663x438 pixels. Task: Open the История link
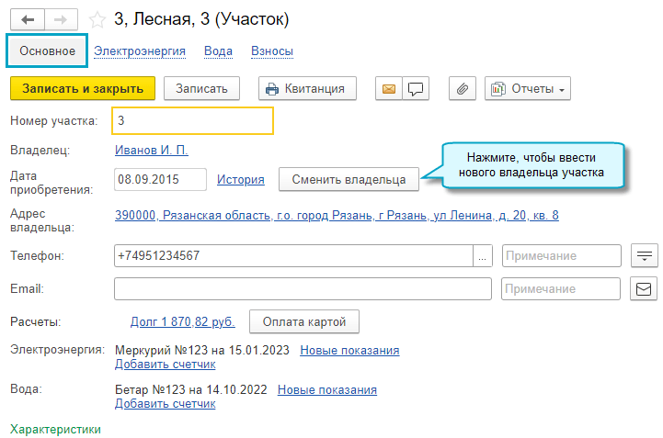(241, 180)
